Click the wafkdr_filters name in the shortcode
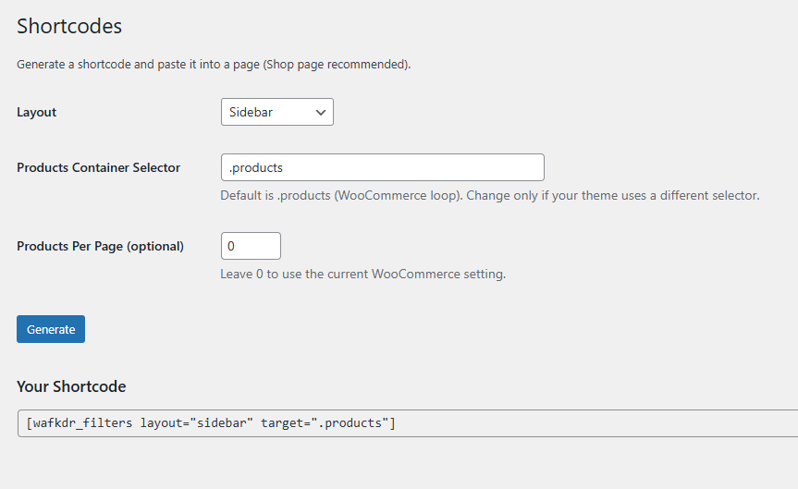This screenshot has width=798, height=489. click(x=83, y=423)
